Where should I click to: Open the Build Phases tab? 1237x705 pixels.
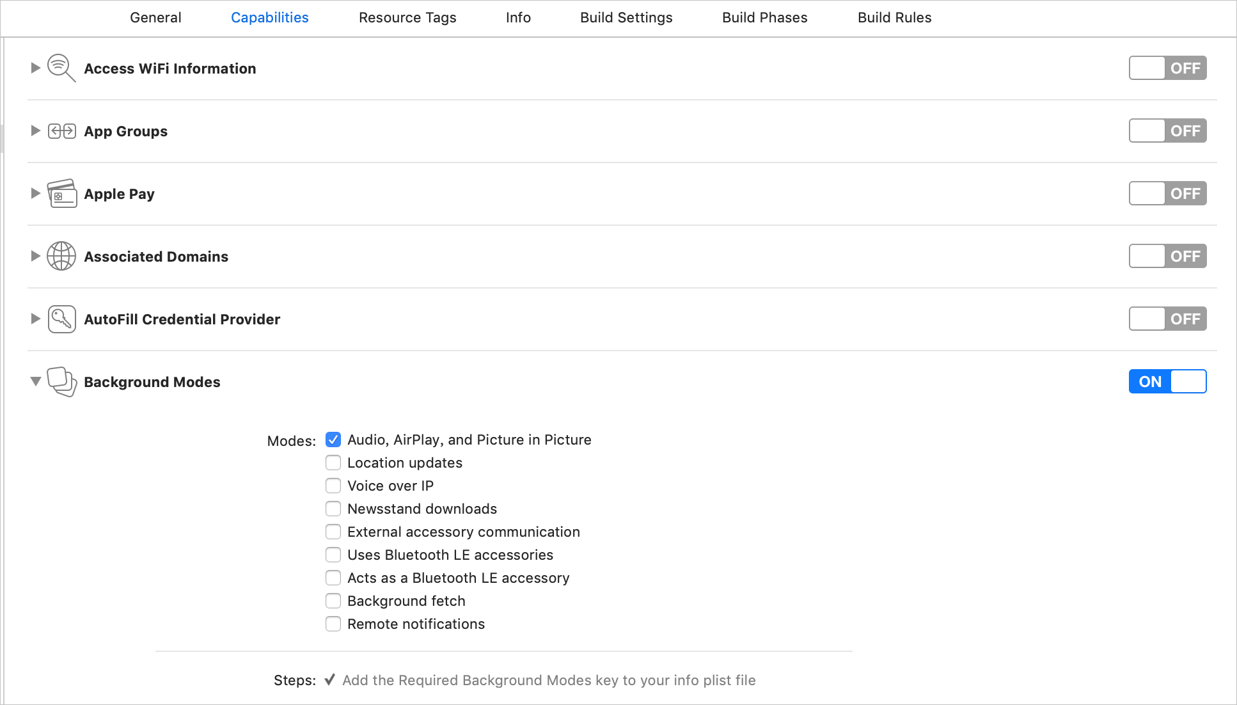pos(765,18)
